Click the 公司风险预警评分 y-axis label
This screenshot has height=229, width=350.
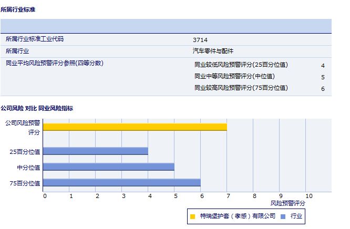tap(23, 127)
